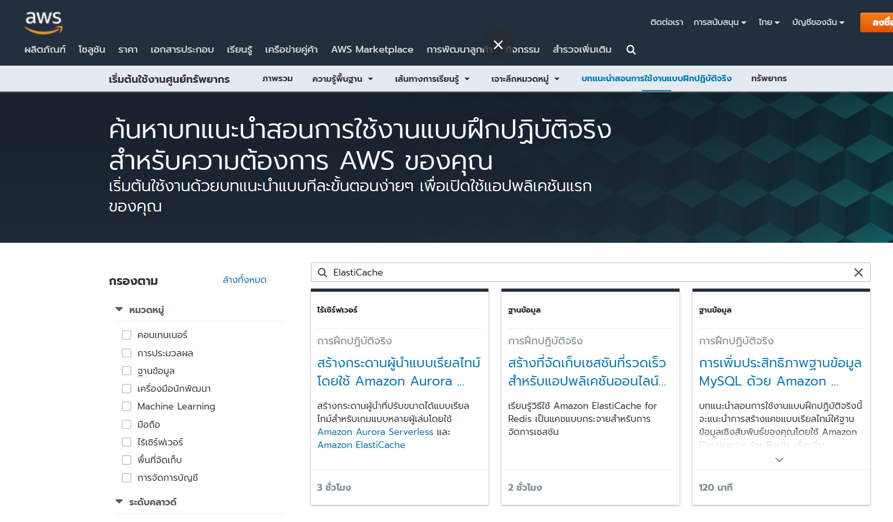Tick the การจัดการบัญชี checkbox
This screenshot has width=893, height=522.
[x=127, y=478]
